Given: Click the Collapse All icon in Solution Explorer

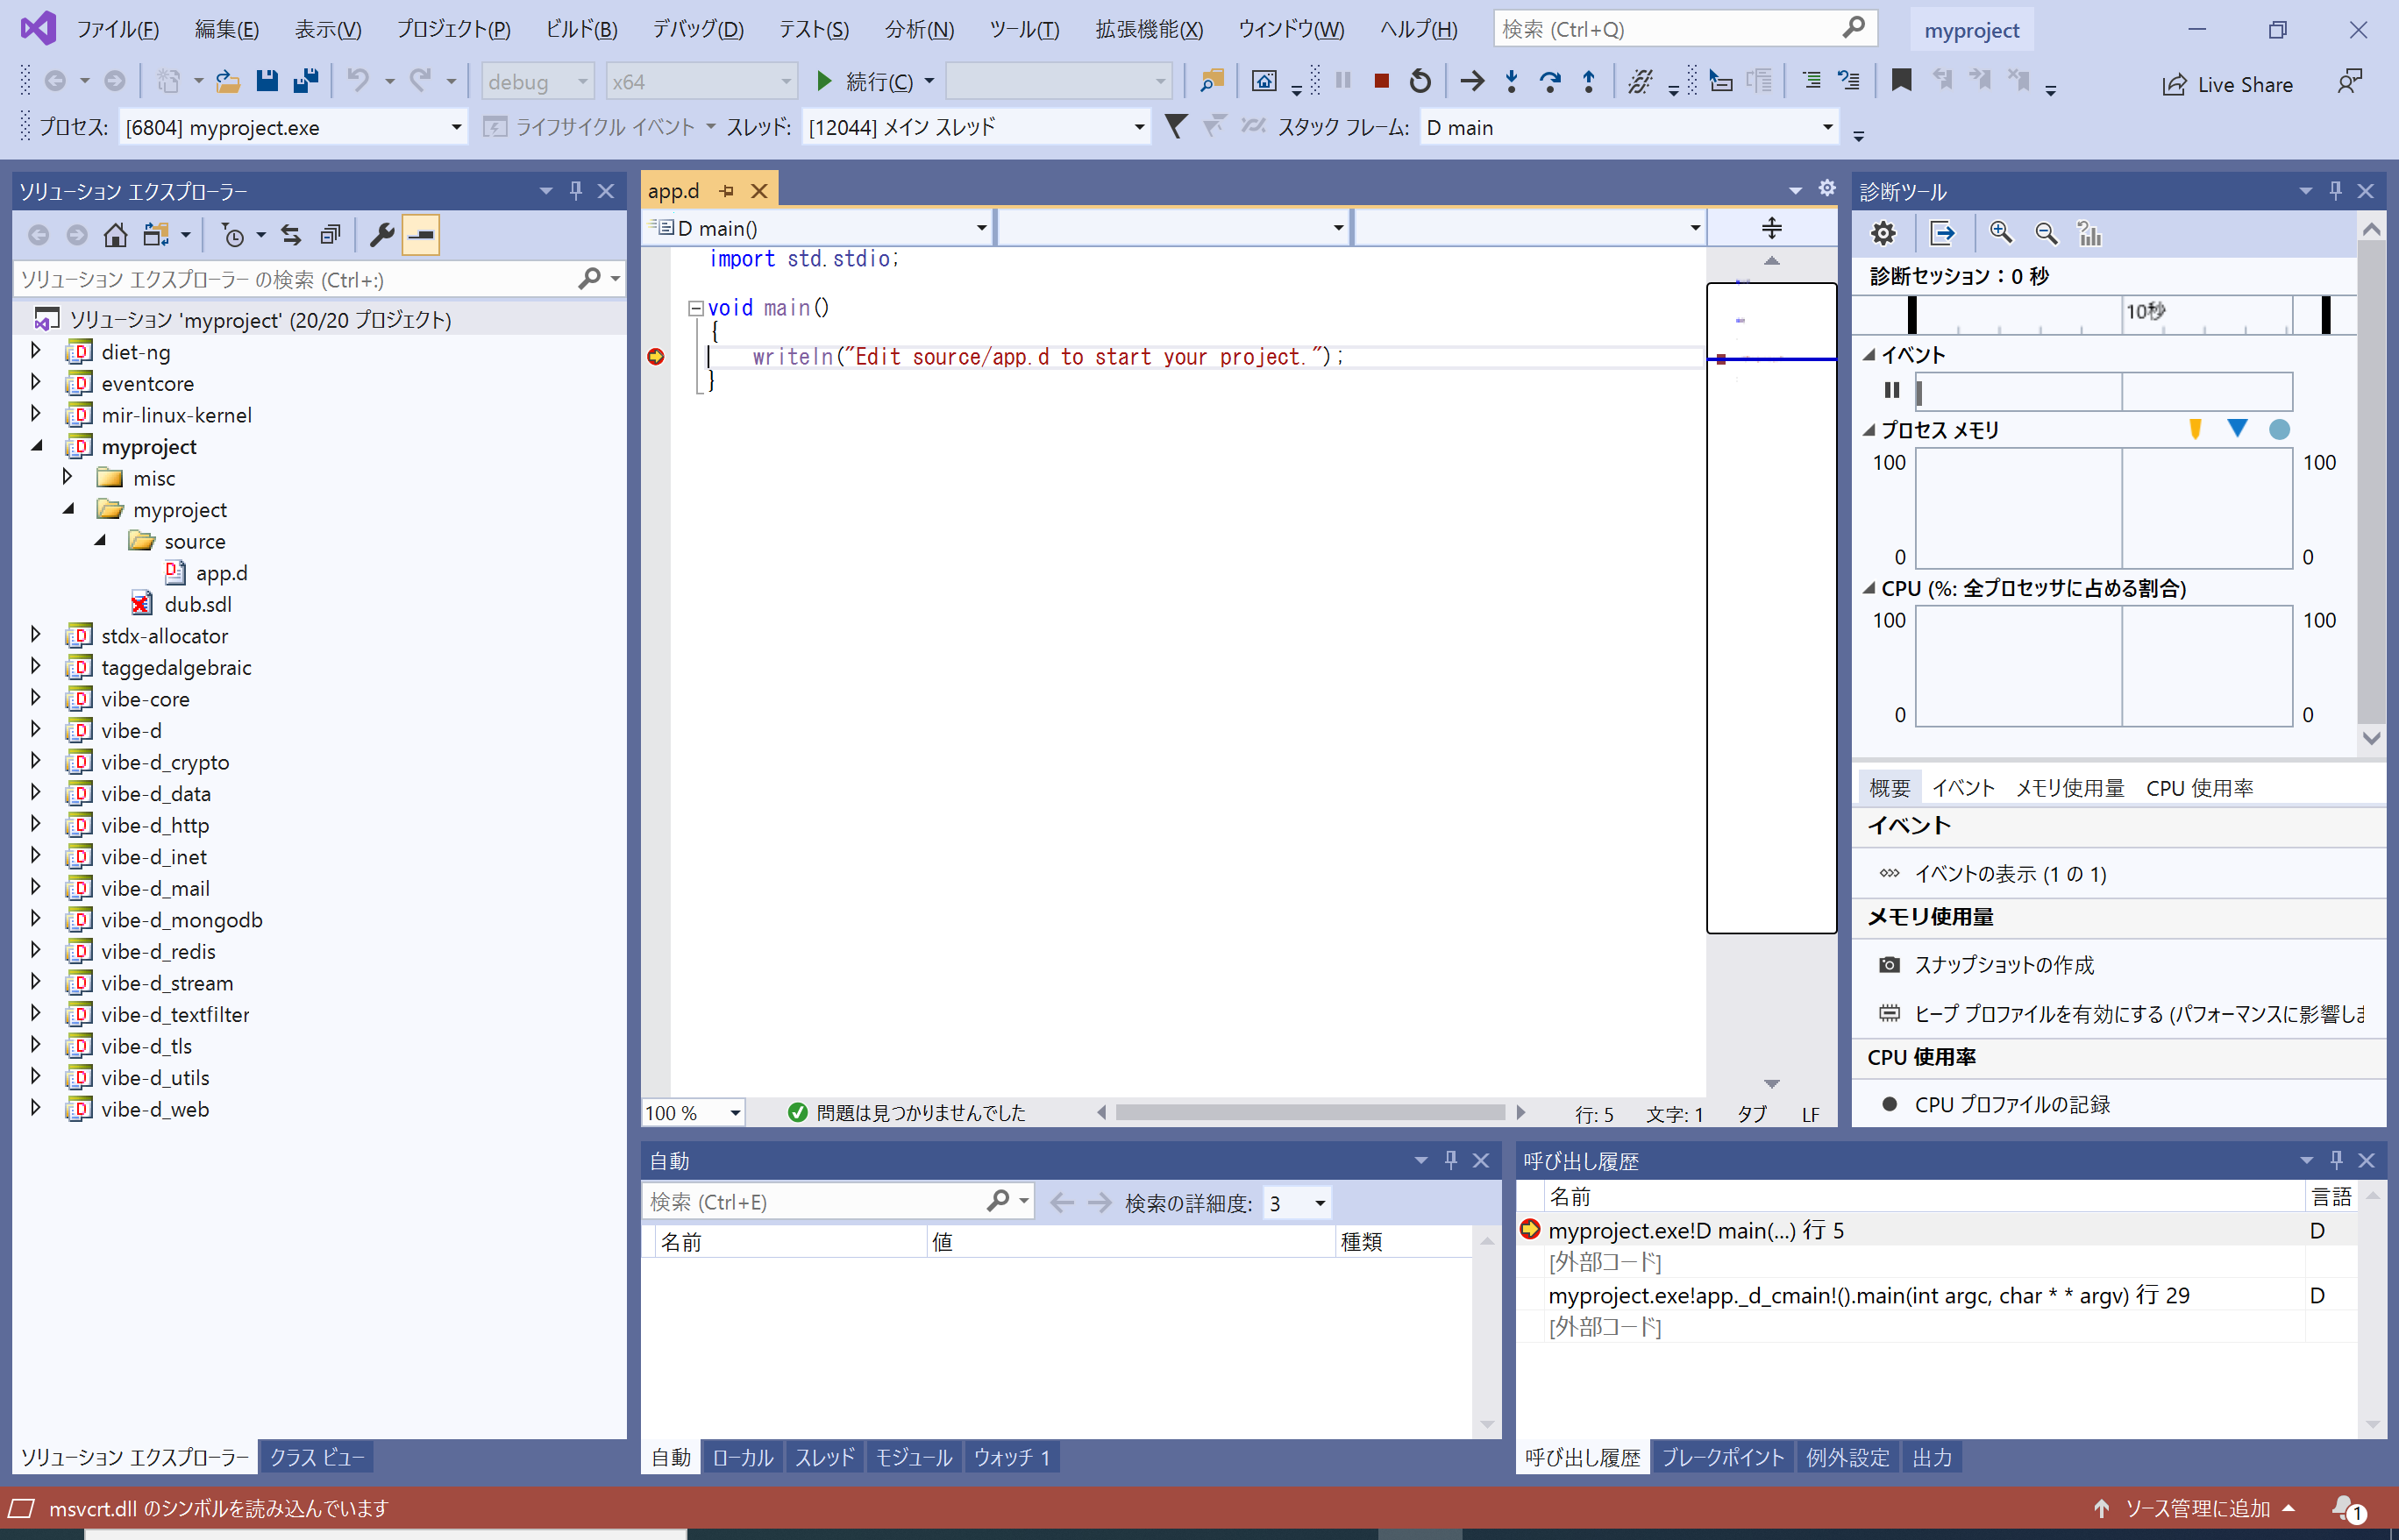Looking at the screenshot, I should [x=331, y=235].
